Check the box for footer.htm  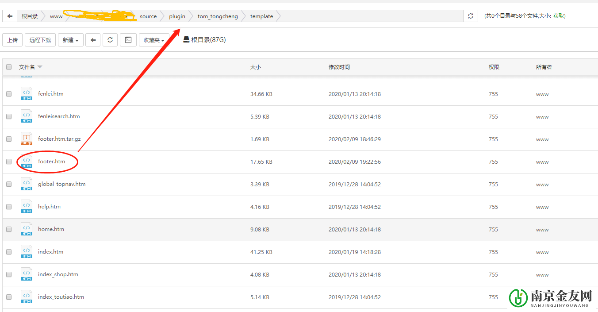[x=9, y=162]
